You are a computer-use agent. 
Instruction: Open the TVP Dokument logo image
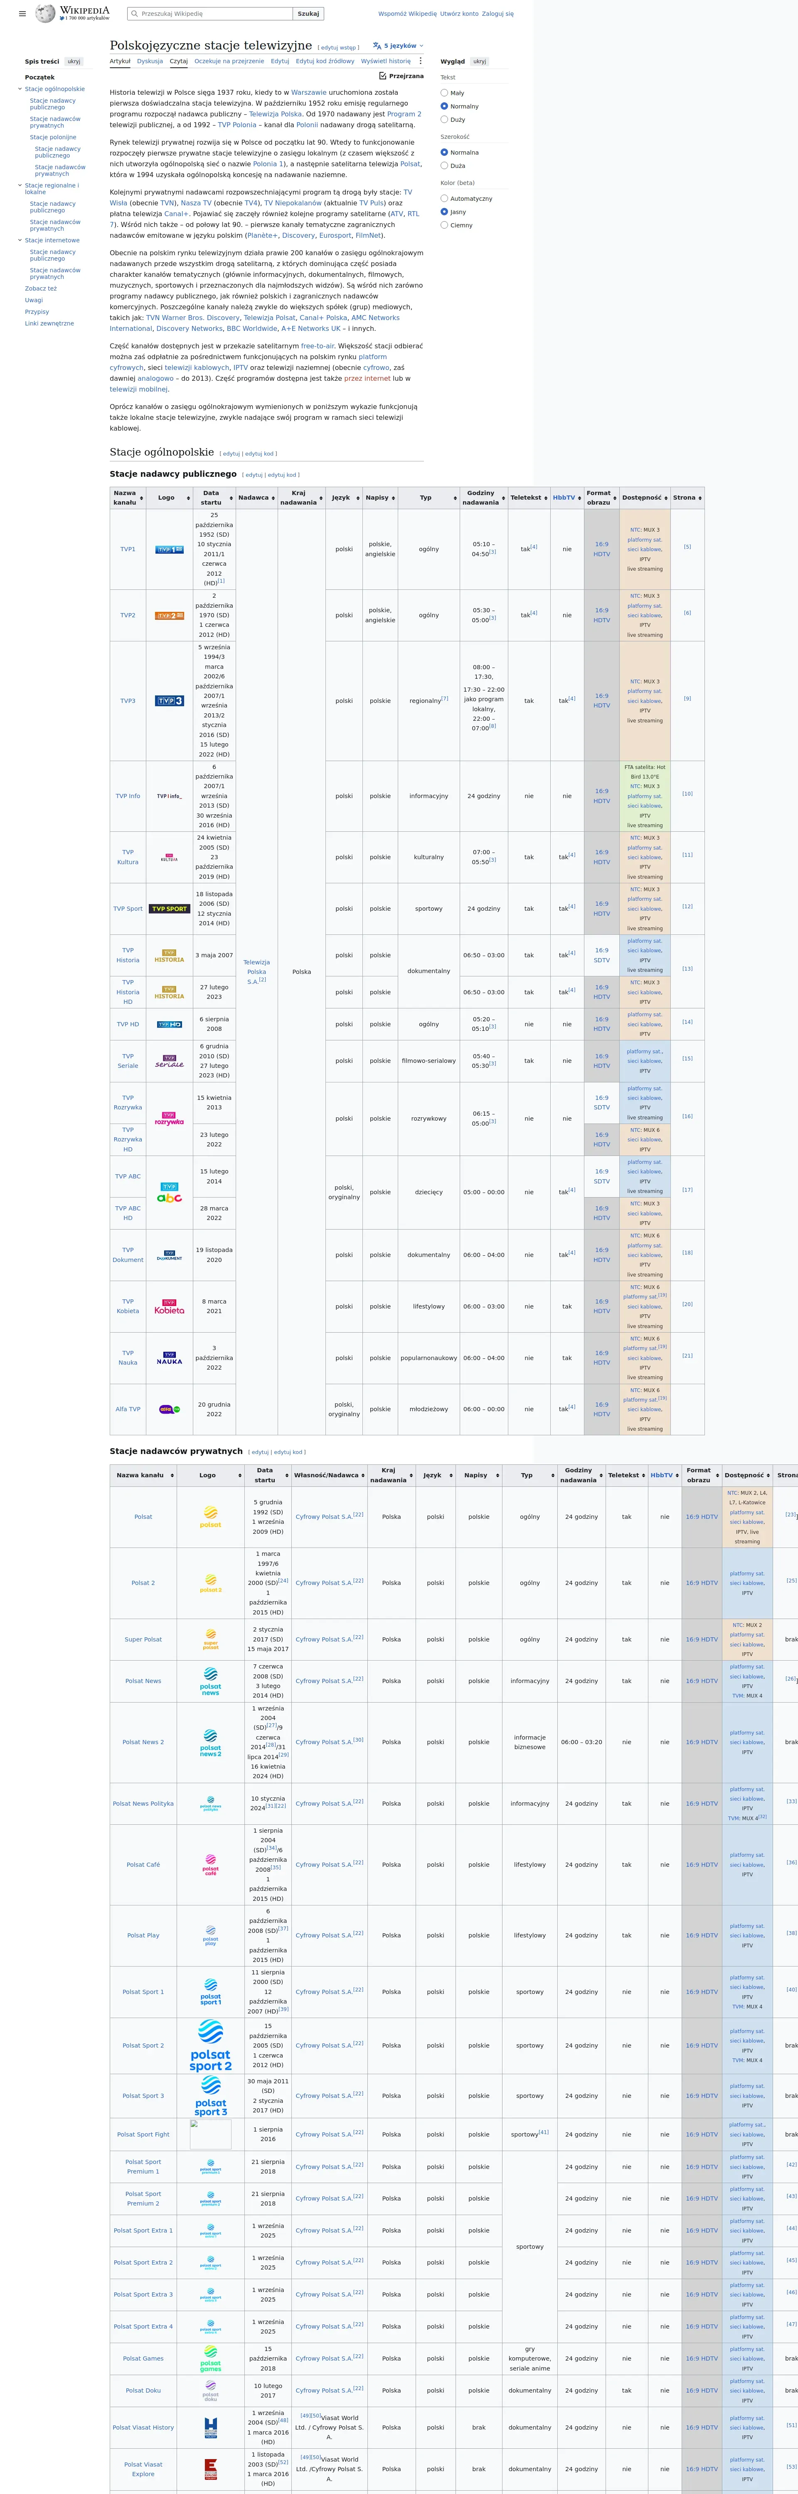[170, 1256]
